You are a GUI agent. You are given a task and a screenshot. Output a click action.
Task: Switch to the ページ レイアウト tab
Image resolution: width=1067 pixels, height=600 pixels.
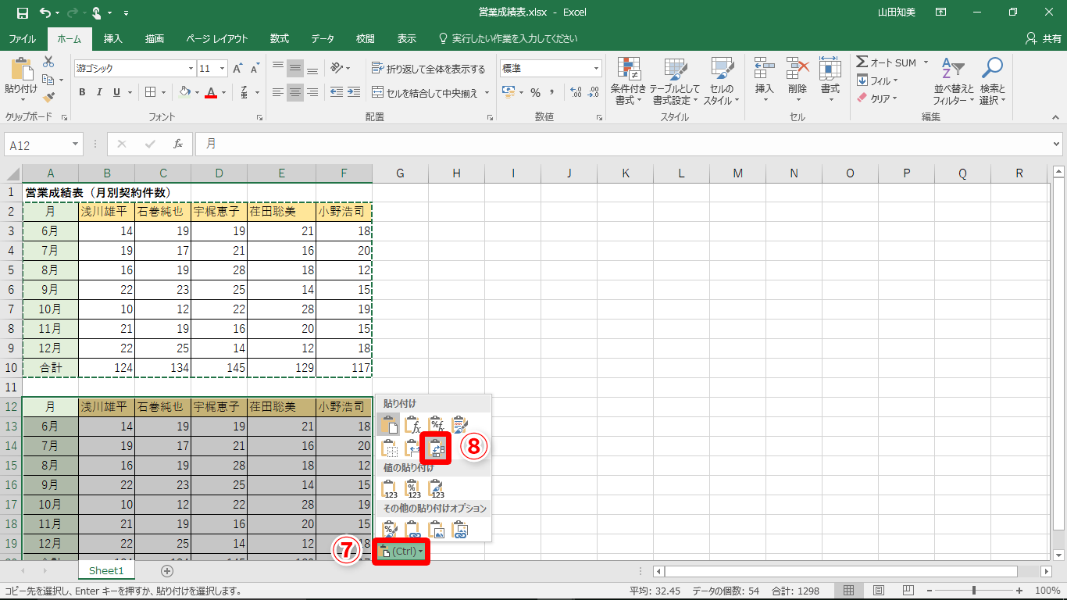click(217, 38)
